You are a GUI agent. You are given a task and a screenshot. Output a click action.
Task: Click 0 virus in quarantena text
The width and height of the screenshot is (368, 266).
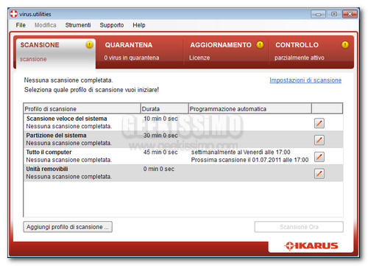click(x=132, y=57)
